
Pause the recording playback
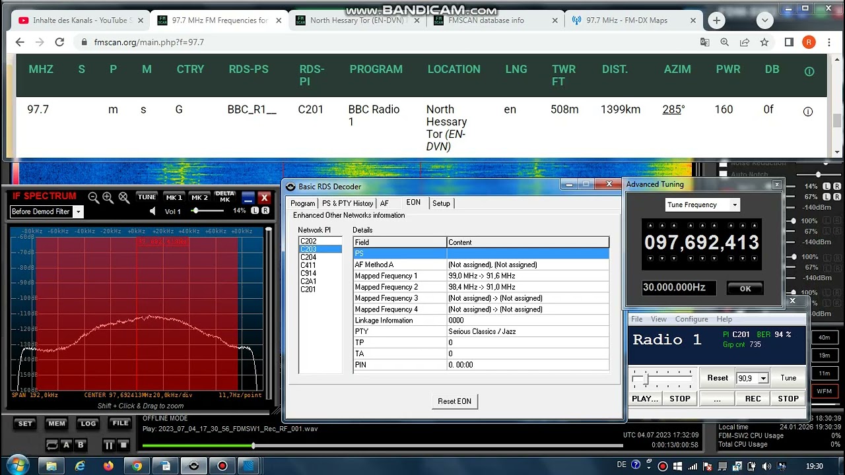[x=108, y=445]
